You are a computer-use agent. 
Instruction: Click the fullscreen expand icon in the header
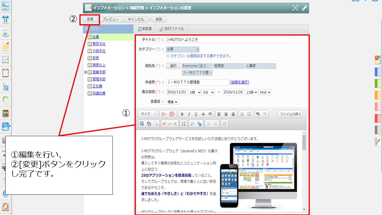295,8
